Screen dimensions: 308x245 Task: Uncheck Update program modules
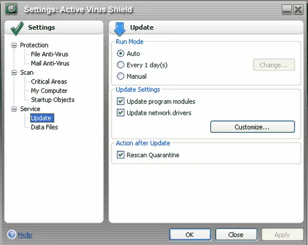(x=121, y=101)
